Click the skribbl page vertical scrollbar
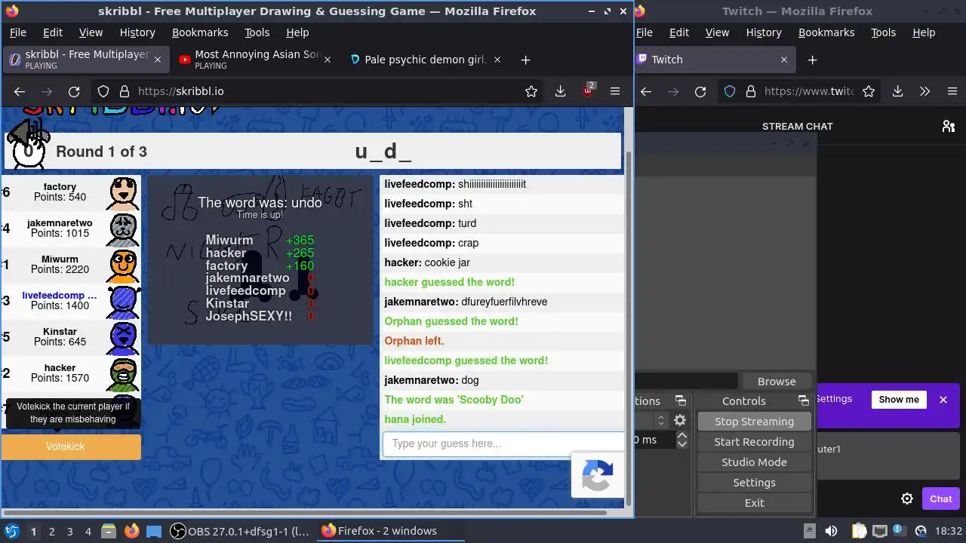The height and width of the screenshot is (543, 966). 629,328
